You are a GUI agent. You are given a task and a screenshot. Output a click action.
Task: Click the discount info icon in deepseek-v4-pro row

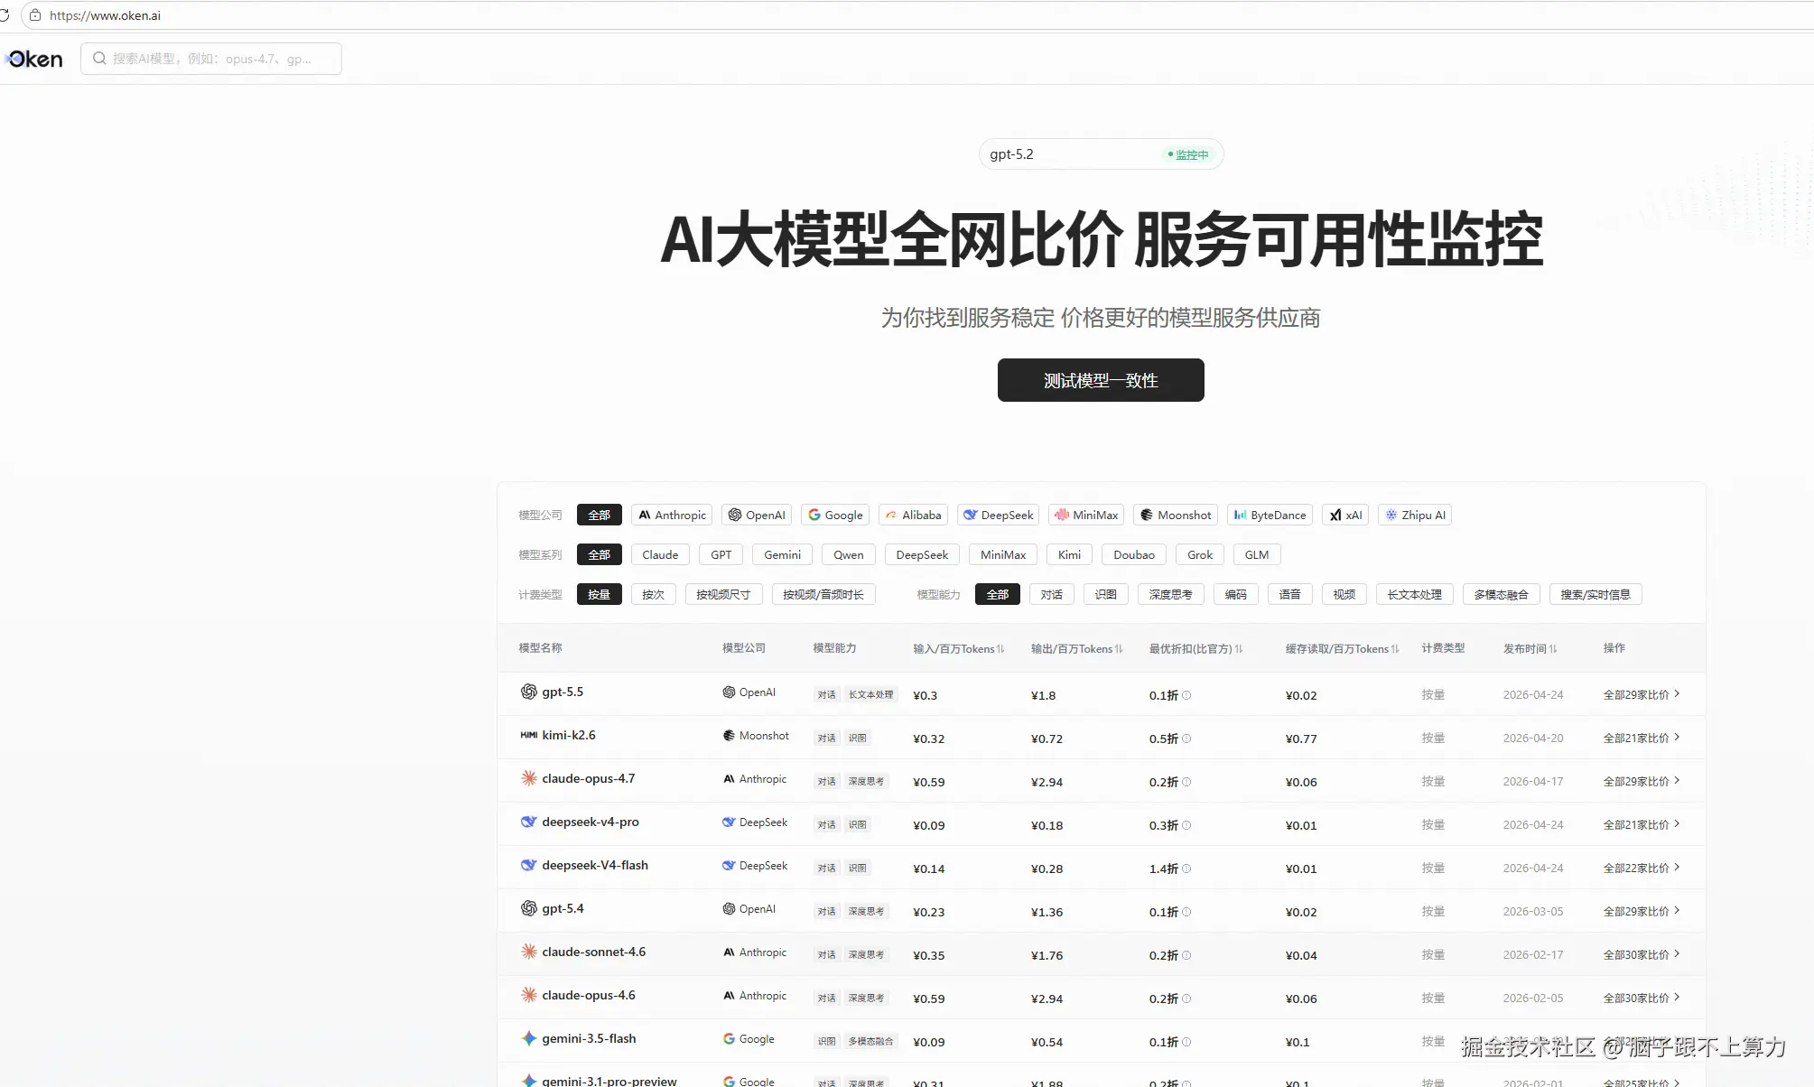1186,825
